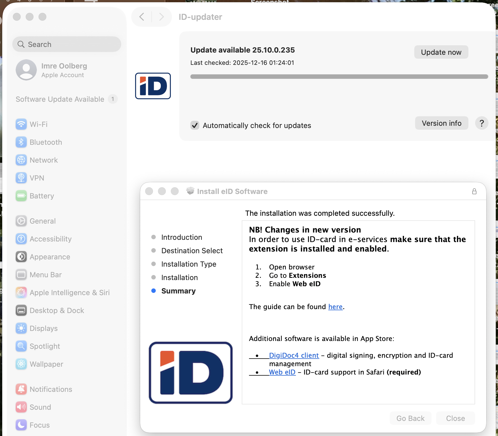Go forward using the right chevron
Image resolution: width=498 pixels, height=436 pixels.
161,17
